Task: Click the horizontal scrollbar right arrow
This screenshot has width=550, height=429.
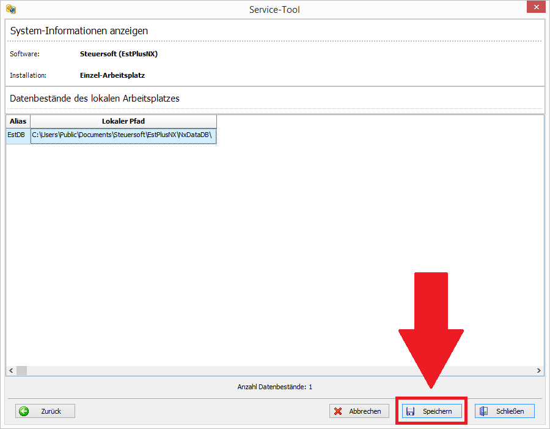Action: 538,370
